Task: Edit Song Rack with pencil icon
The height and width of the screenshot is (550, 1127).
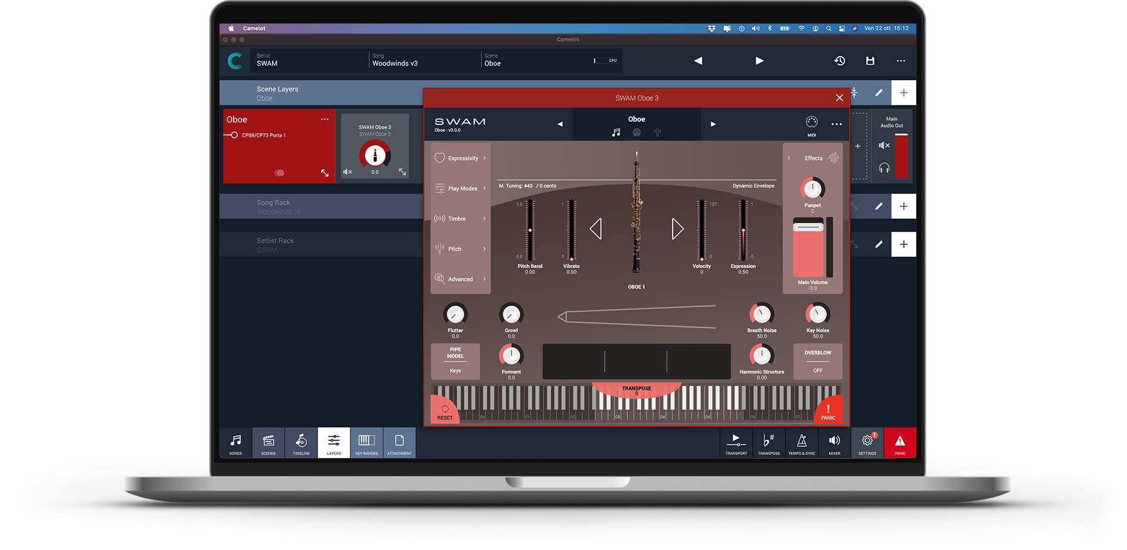Action: (879, 206)
